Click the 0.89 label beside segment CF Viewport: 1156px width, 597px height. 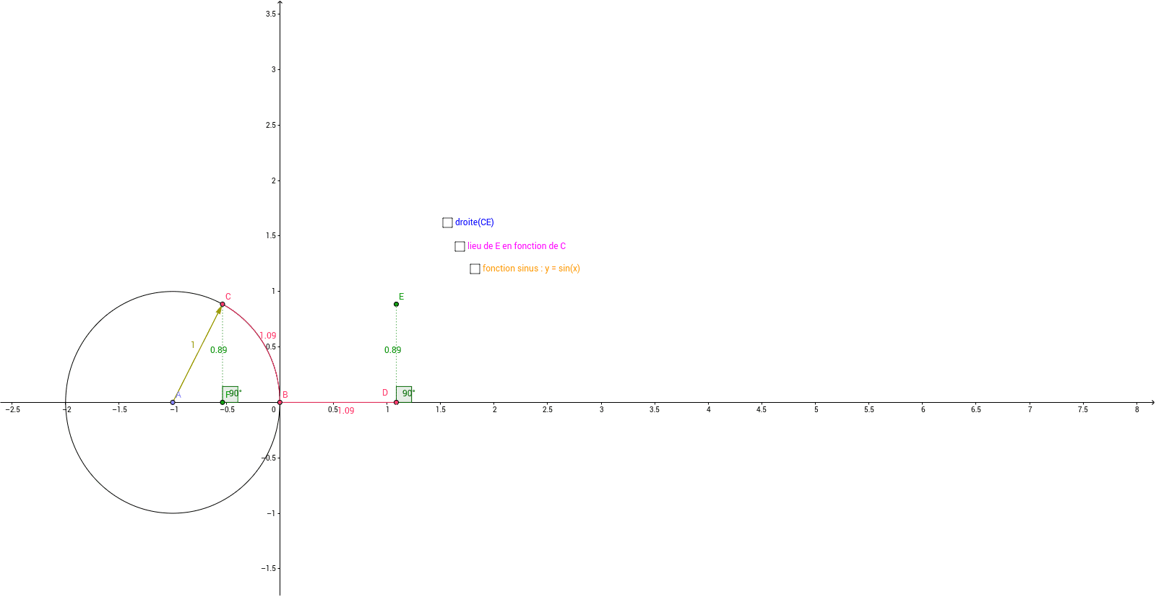click(x=219, y=350)
